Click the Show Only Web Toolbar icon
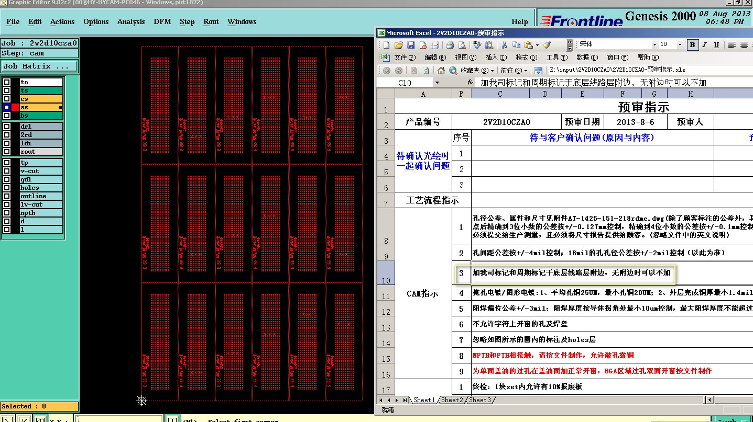 click(x=538, y=71)
